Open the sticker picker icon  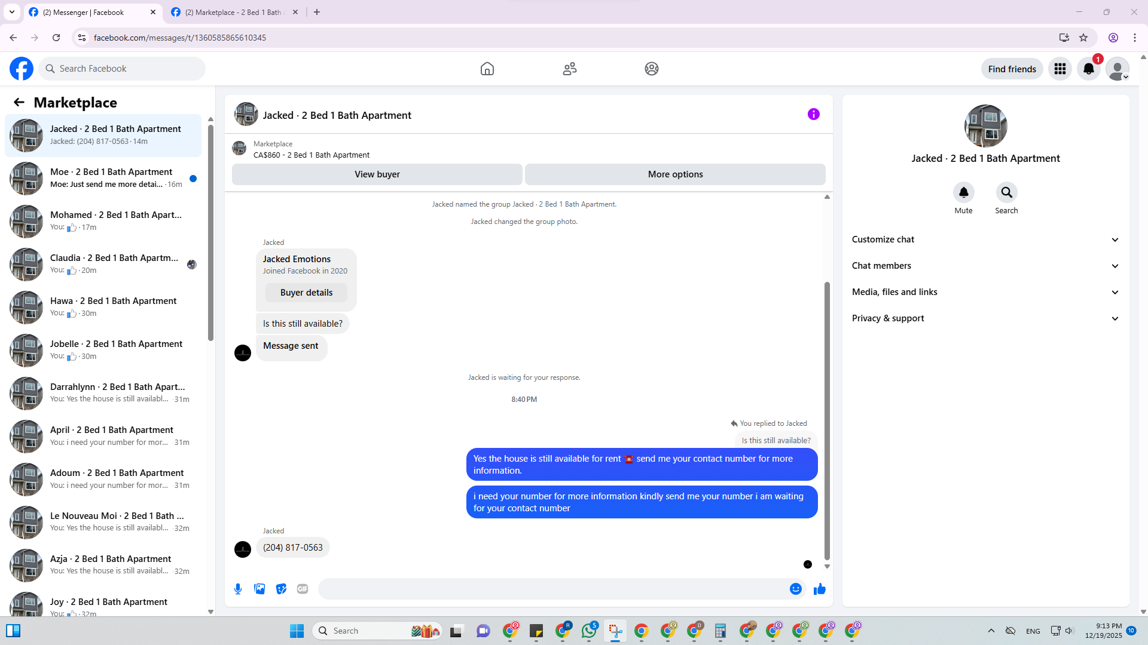coord(281,589)
